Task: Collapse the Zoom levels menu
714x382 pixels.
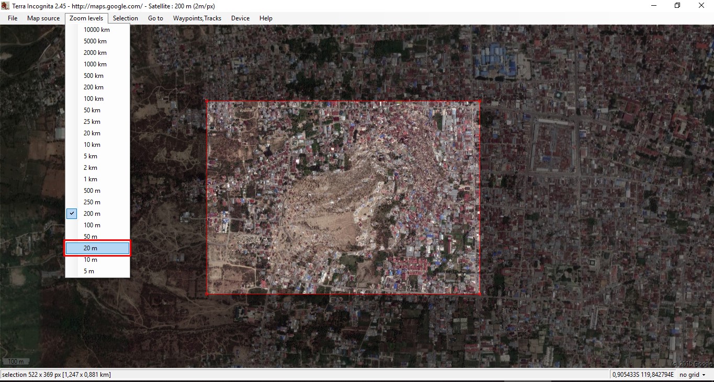Action: (86, 18)
